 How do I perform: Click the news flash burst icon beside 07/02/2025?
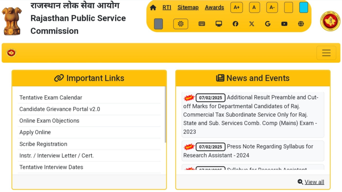189,97
